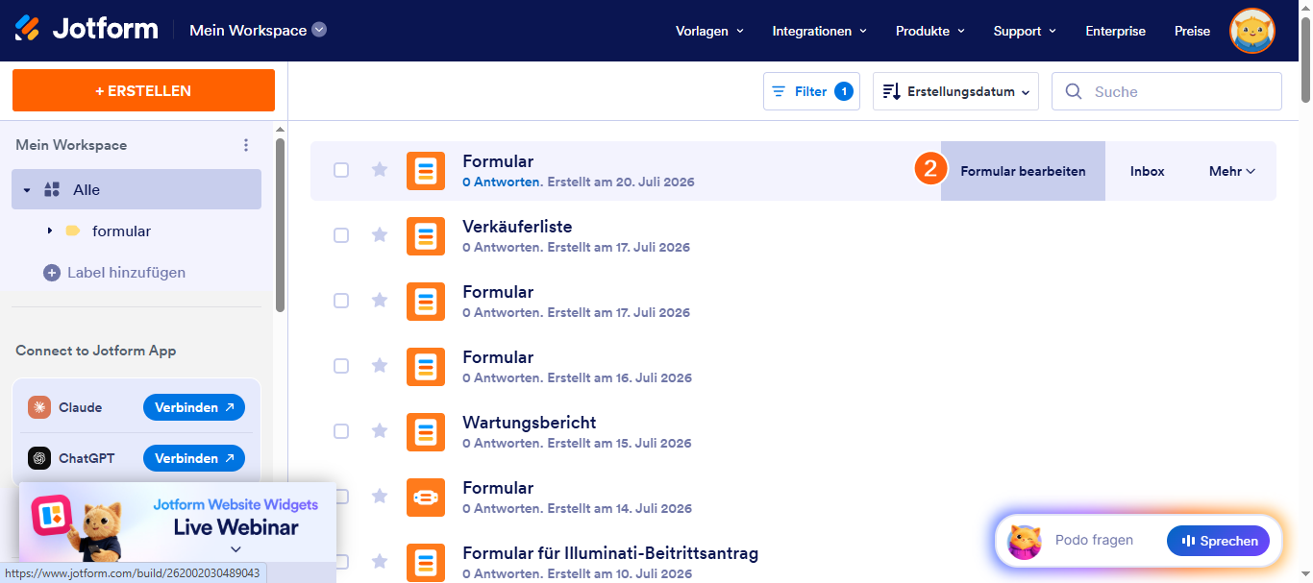Click the + ERSTELLEN button
This screenshot has height=583, width=1313.
coord(143,90)
